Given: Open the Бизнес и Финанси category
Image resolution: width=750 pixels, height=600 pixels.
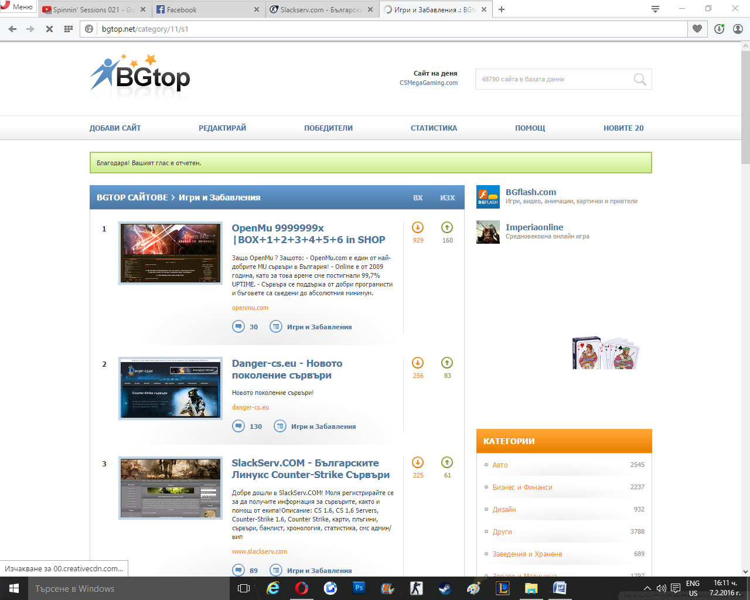Looking at the screenshot, I should point(523,487).
